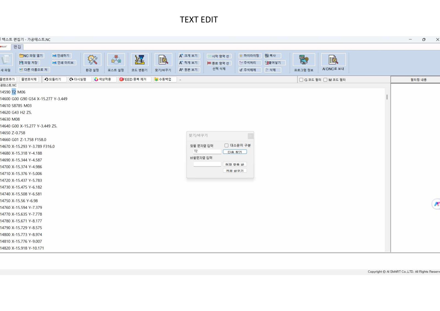Click the ribbon 삭제 delete button
The width and height of the screenshot is (440, 311).
[x=272, y=70]
